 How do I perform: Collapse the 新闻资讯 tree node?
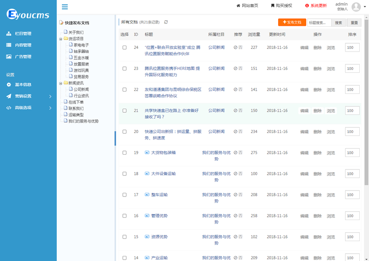coord(60,83)
